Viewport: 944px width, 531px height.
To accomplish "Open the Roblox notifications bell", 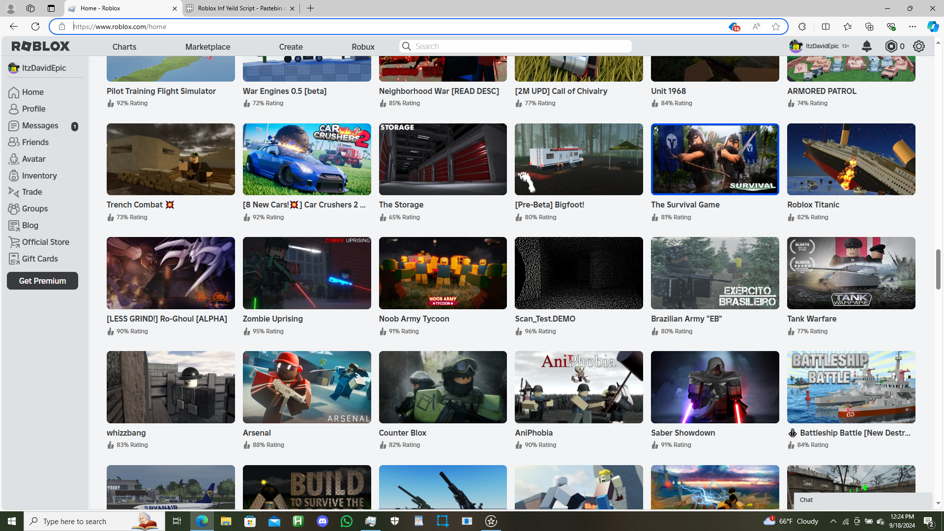I will tap(866, 46).
